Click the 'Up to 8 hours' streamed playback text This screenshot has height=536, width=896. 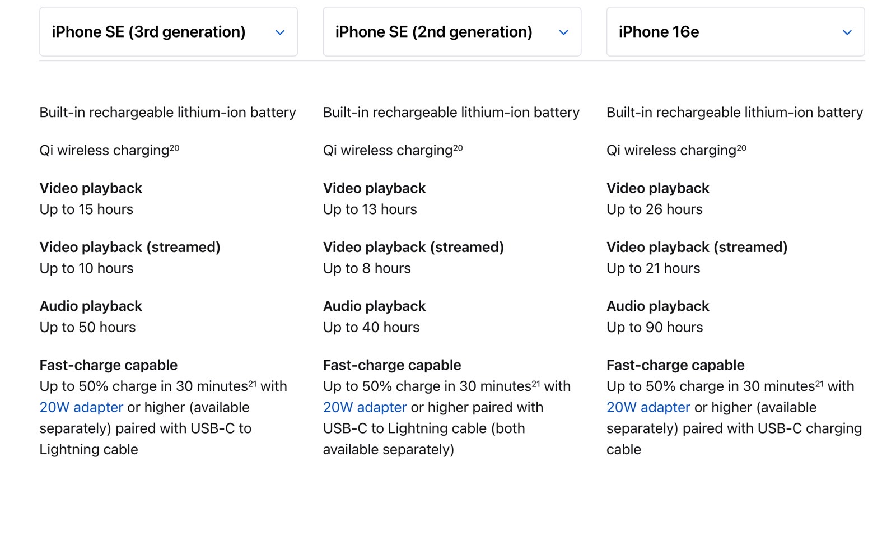(x=367, y=268)
